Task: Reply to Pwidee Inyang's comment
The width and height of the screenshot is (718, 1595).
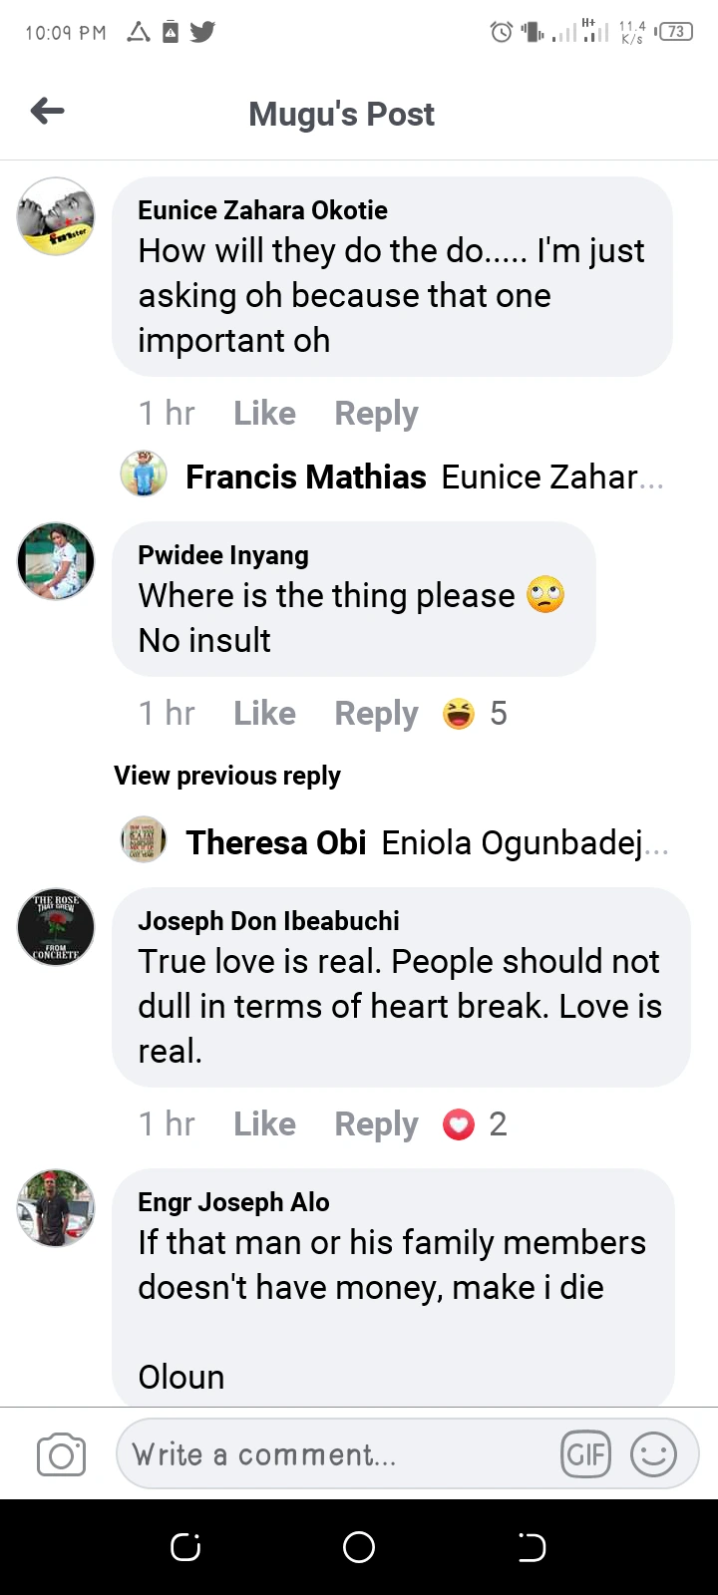Action: pyautogui.click(x=376, y=714)
